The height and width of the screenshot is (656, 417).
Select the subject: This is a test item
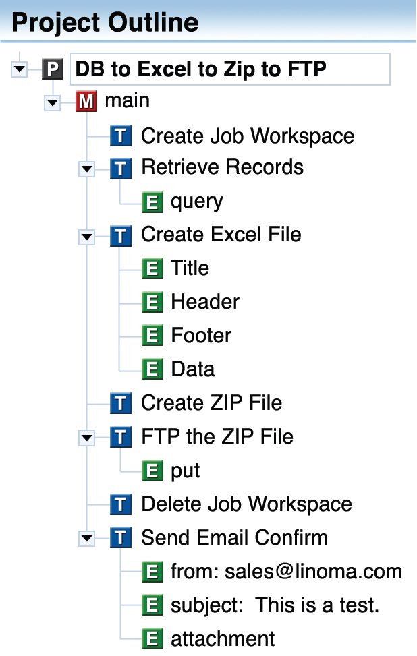275,605
